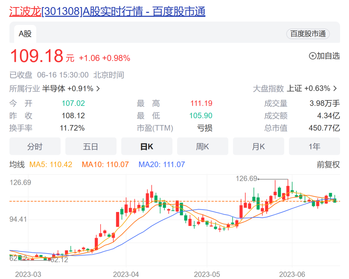Switch to the 五日 chart tab
This screenshot has width=349, height=279.
pyautogui.click(x=91, y=146)
